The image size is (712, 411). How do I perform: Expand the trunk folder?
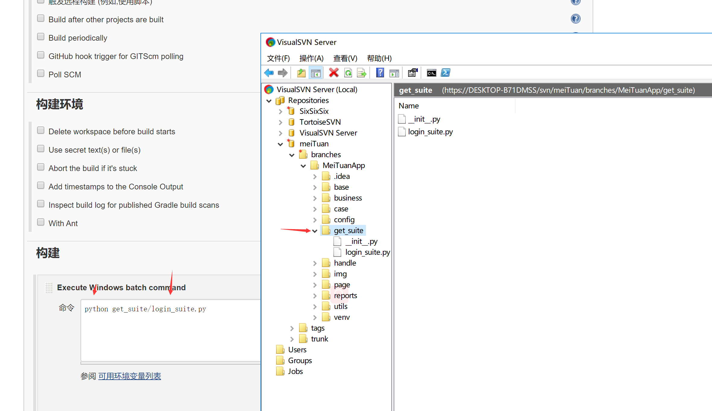[292, 339]
